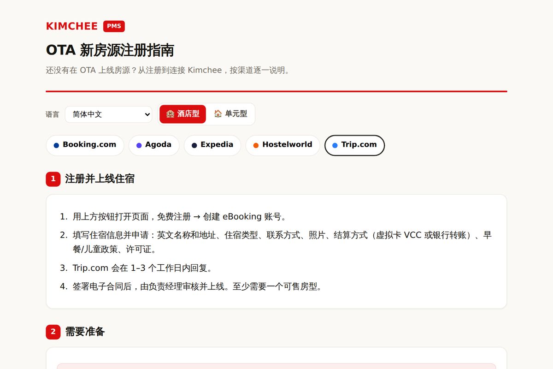Click the 语言 label
This screenshot has height=369, width=553.
(53, 114)
